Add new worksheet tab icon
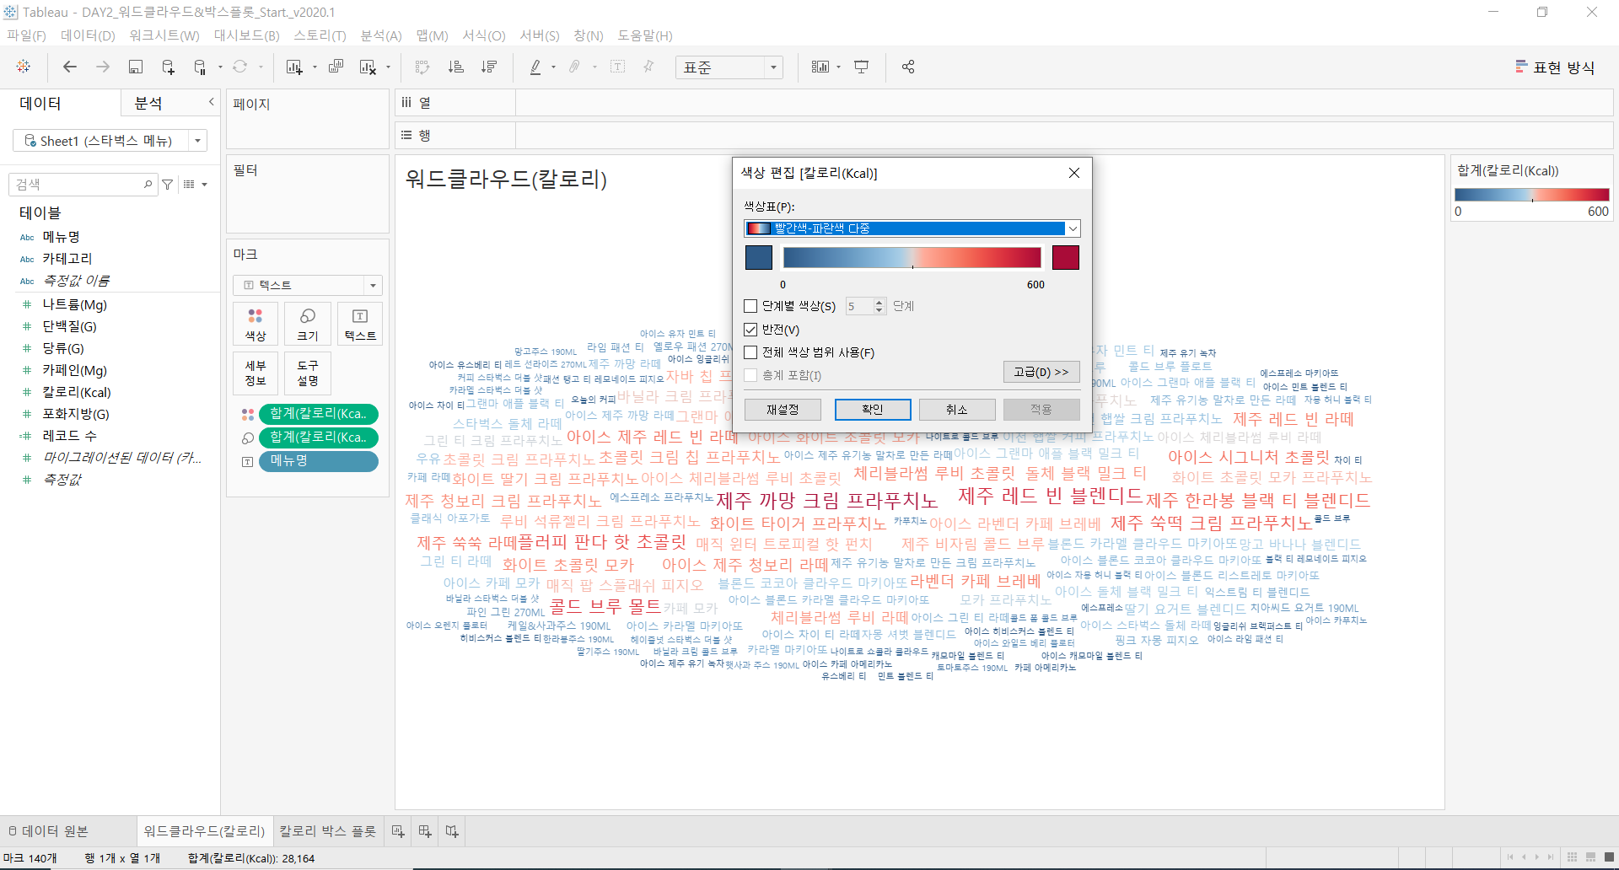Viewport: 1619px width, 870px height. click(x=398, y=831)
